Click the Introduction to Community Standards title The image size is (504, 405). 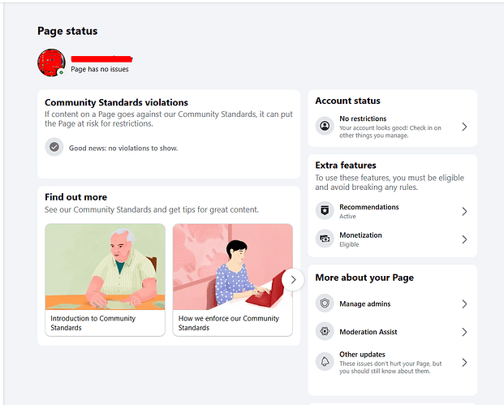(x=93, y=323)
